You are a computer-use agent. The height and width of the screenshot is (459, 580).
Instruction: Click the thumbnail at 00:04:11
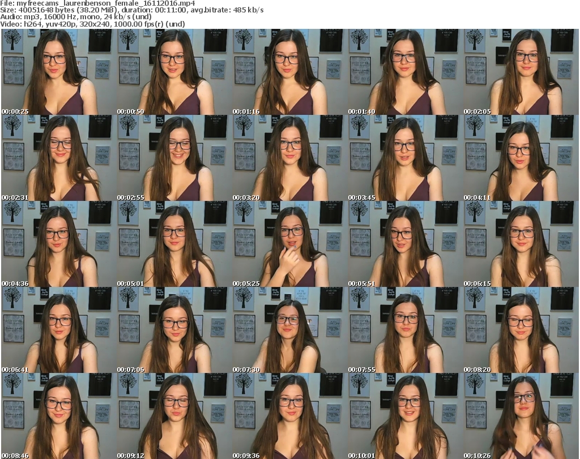[x=521, y=158]
